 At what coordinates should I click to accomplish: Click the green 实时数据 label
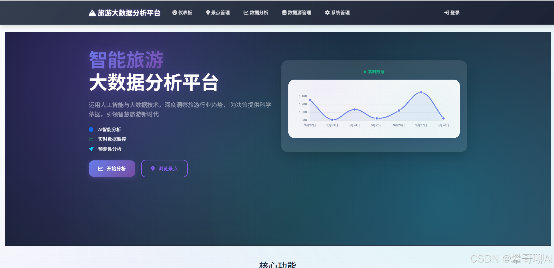tap(376, 72)
